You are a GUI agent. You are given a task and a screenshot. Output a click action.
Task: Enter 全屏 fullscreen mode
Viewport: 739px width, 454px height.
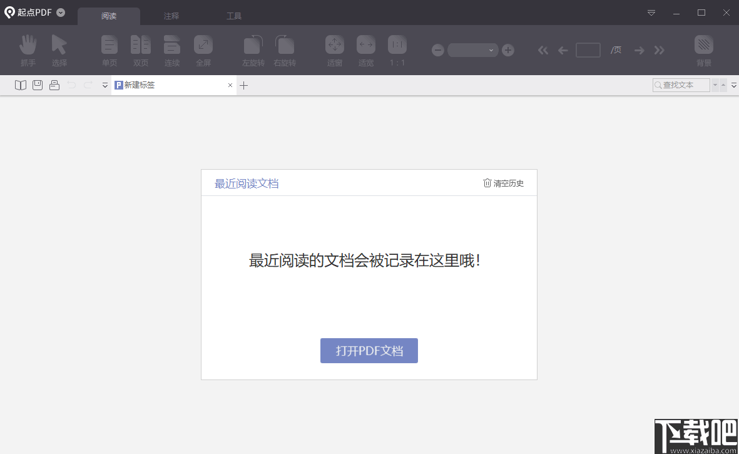pyautogui.click(x=203, y=50)
